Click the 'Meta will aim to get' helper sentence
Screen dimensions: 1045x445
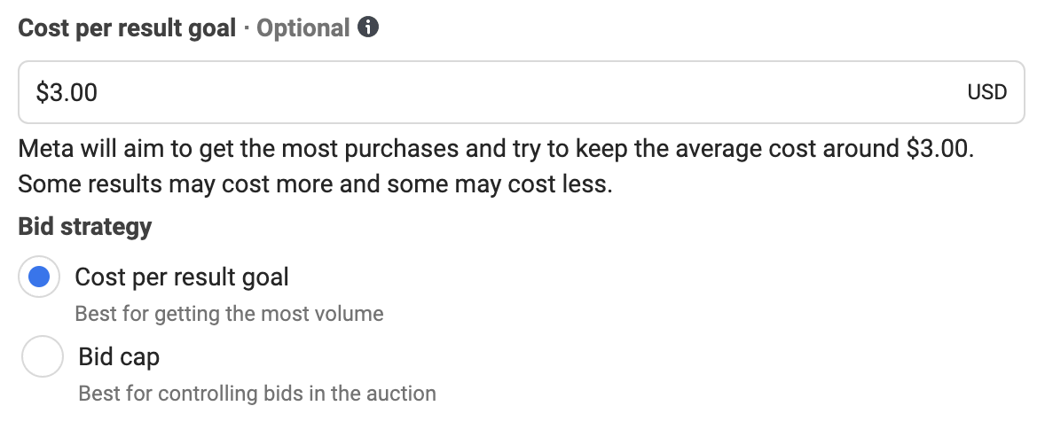pyautogui.click(x=497, y=149)
